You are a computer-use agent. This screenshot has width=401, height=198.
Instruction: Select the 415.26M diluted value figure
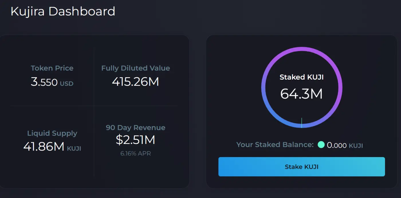click(x=135, y=82)
